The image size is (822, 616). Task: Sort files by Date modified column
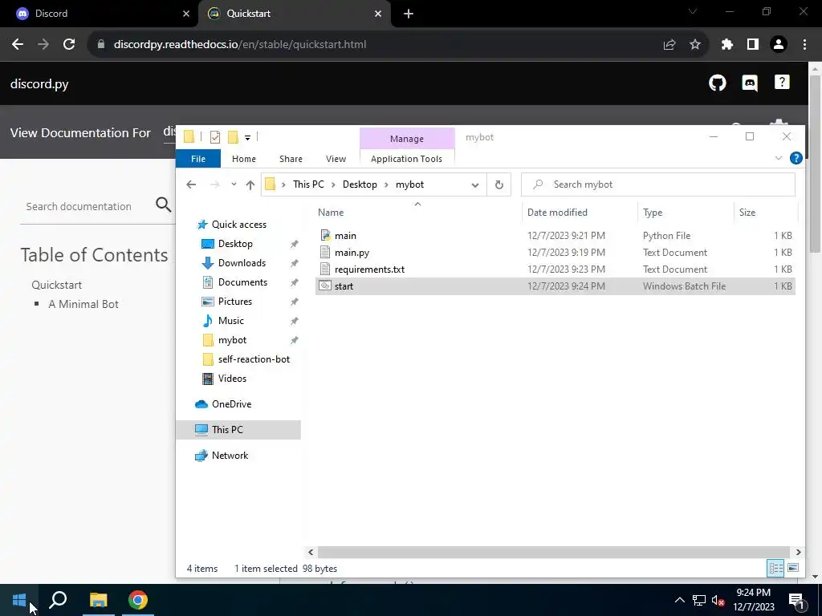click(x=557, y=212)
